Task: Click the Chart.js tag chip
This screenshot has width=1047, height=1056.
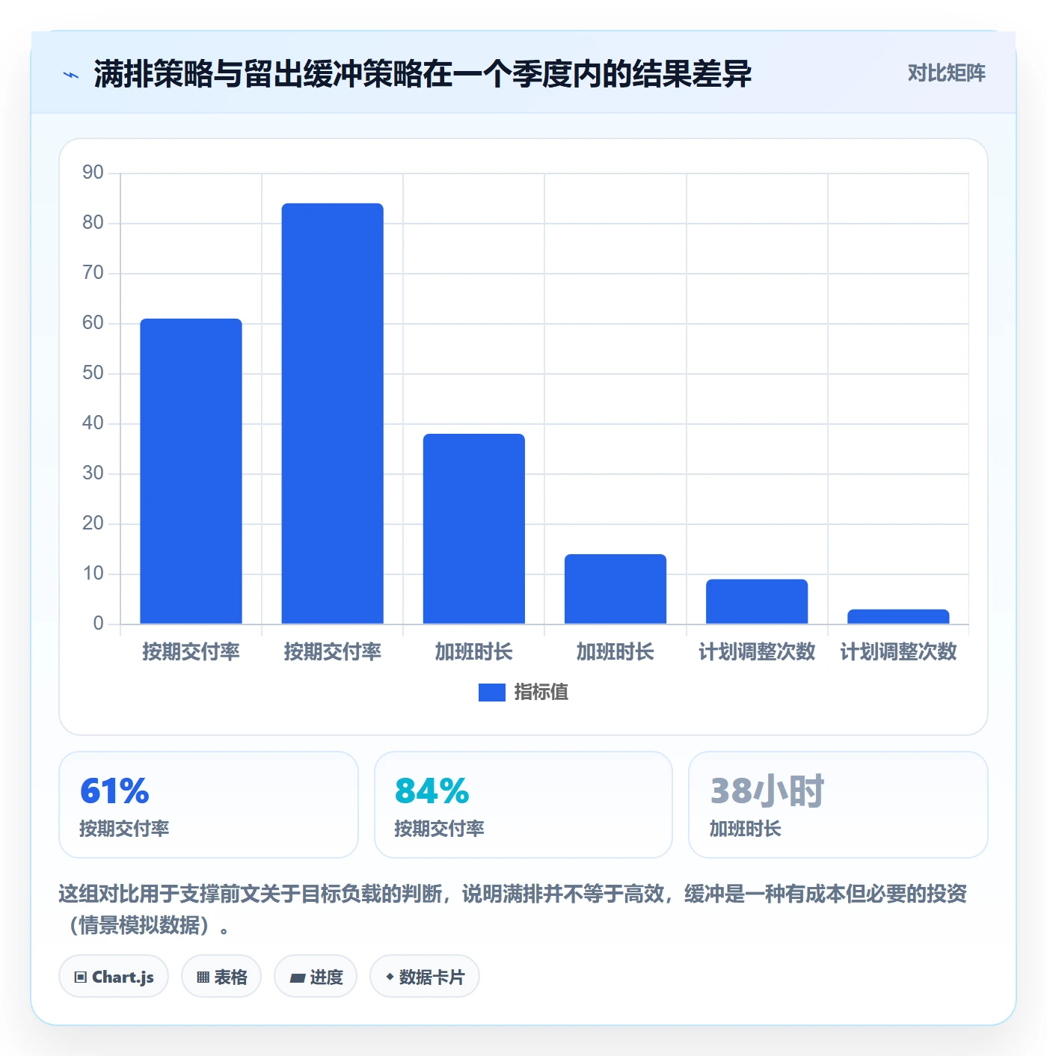Action: 114,977
